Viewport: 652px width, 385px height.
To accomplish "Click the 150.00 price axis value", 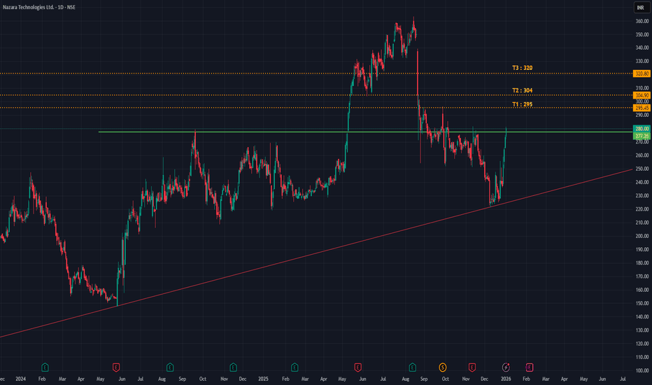I will (642, 303).
